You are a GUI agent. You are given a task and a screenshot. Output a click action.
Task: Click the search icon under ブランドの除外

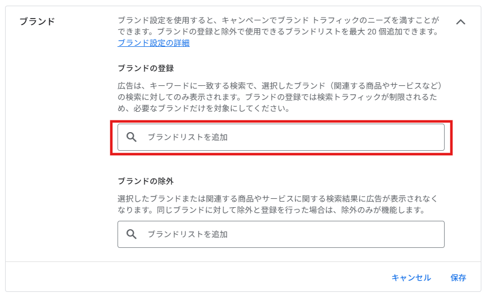coord(132,234)
